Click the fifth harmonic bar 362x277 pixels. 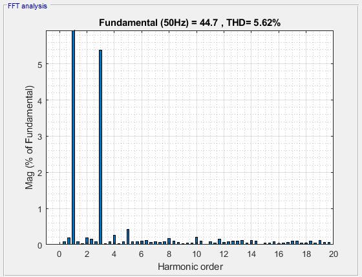pyautogui.click(x=128, y=237)
